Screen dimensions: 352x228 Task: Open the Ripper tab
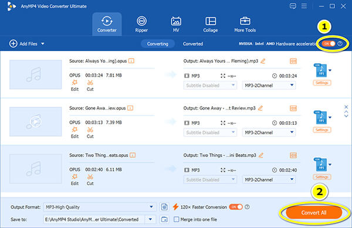[x=141, y=24]
